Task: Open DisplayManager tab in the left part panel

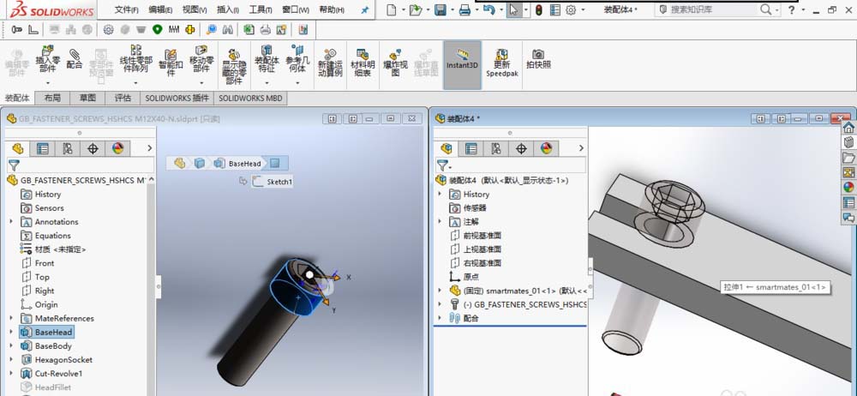Action: click(117, 148)
